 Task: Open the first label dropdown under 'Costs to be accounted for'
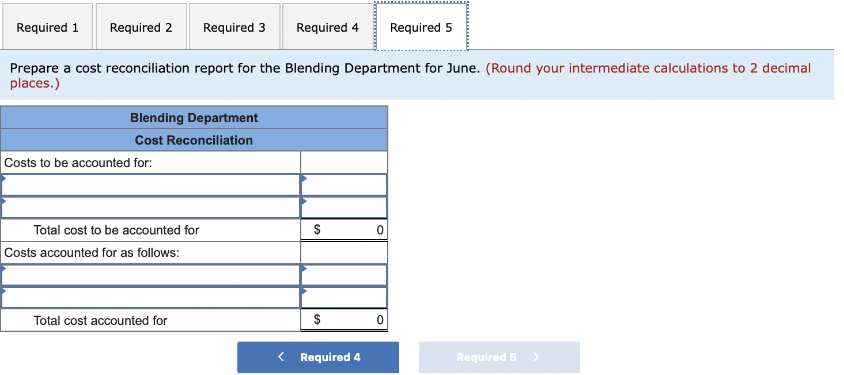(150, 184)
